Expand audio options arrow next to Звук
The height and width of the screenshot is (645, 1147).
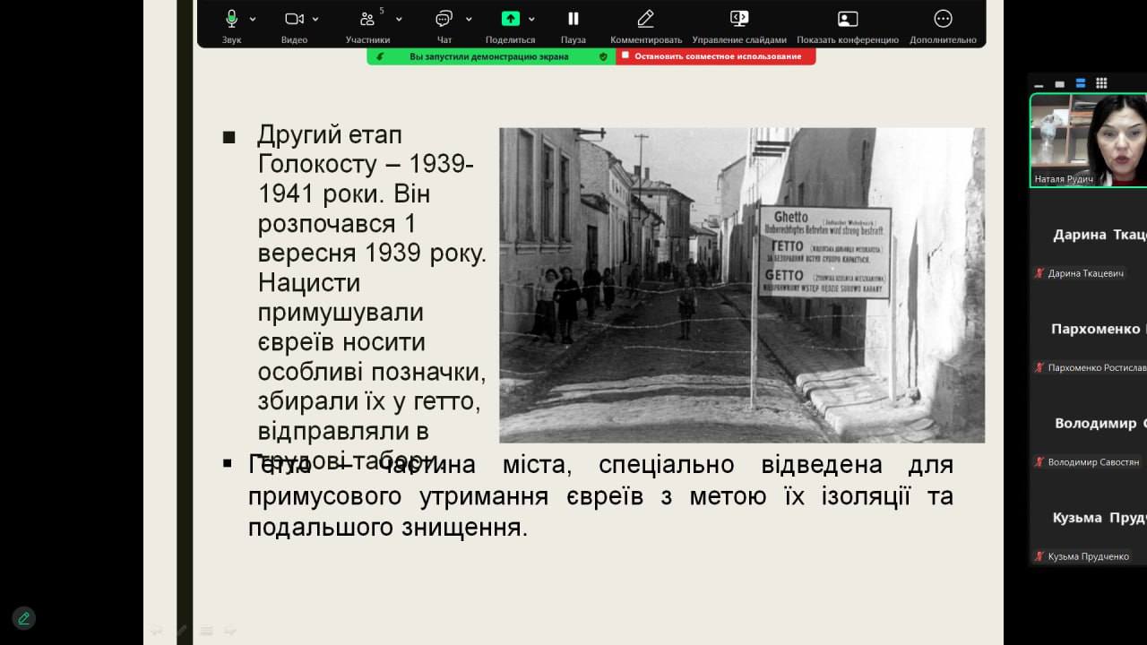point(253,19)
